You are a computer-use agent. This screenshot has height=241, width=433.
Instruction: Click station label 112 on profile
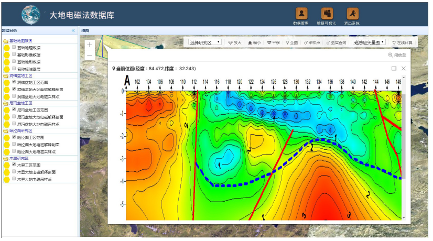pyautogui.click(x=194, y=82)
